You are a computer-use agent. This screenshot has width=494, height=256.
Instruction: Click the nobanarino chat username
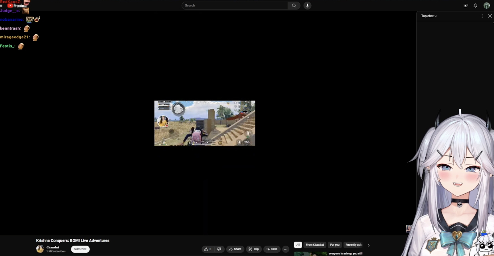(x=12, y=20)
